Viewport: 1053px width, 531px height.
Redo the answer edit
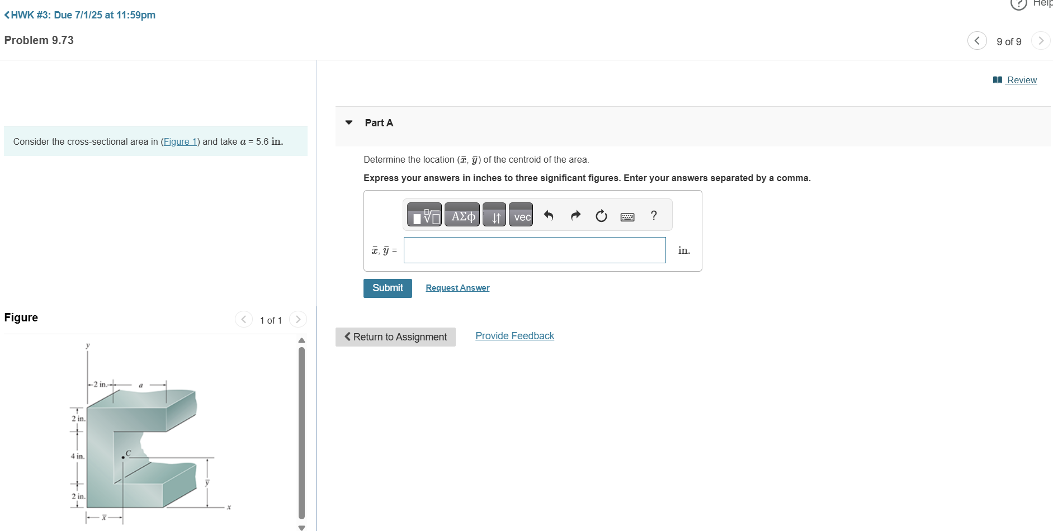tap(575, 216)
